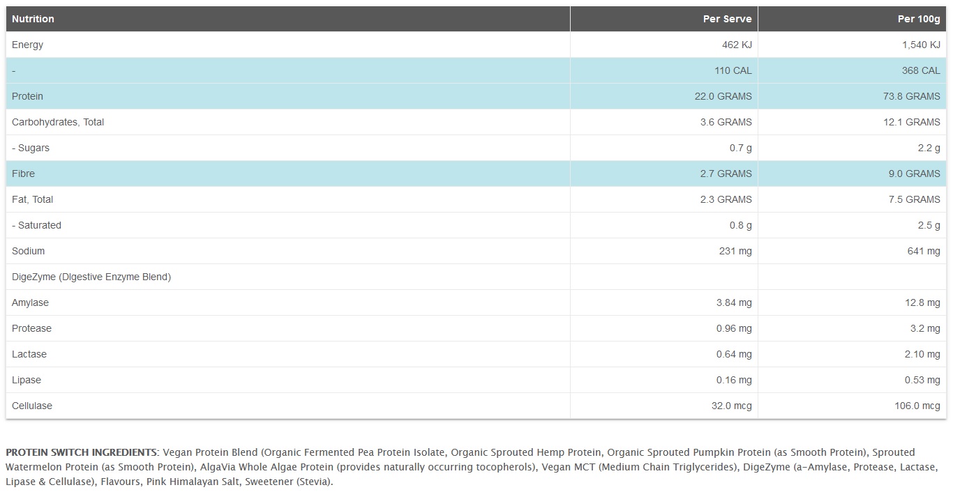Click the "Fibre" row label

[23, 174]
